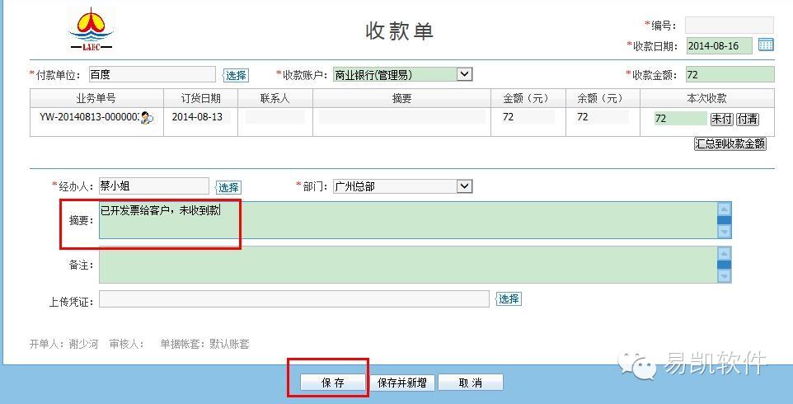The width and height of the screenshot is (793, 404).
Task: Click 选择 next to 付款单位
Action: 237,75
